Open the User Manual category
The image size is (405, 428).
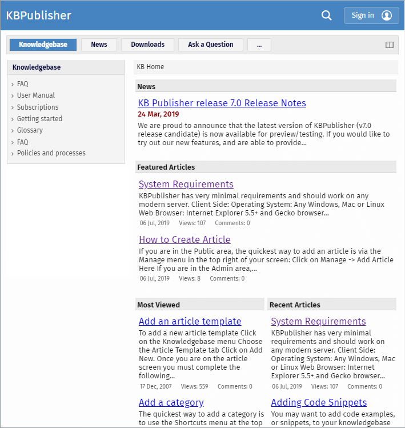[x=36, y=95]
